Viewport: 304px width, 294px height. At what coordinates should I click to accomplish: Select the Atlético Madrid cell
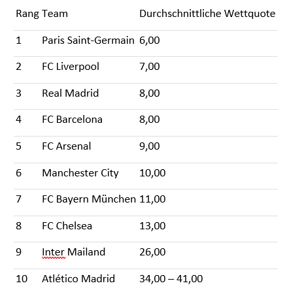78,279
